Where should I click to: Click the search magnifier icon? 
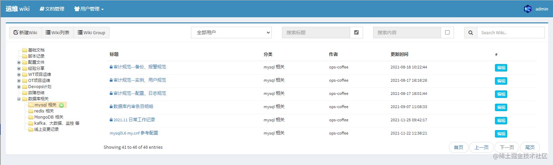click(471, 33)
